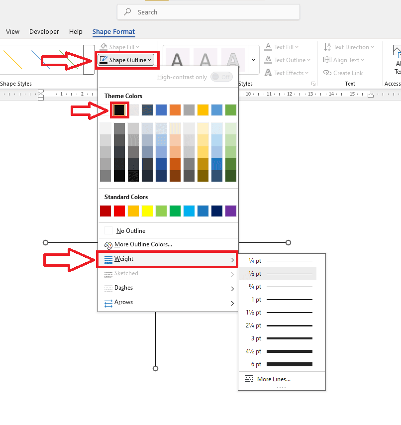Click the Text Direction icon
The height and width of the screenshot is (425, 401).
coord(327,47)
